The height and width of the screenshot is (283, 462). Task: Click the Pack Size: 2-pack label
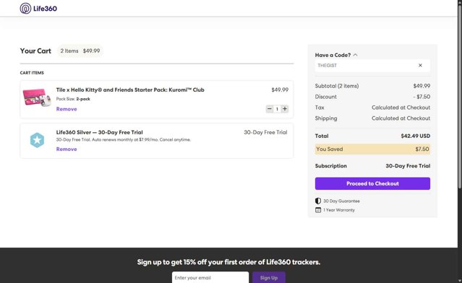click(73, 99)
